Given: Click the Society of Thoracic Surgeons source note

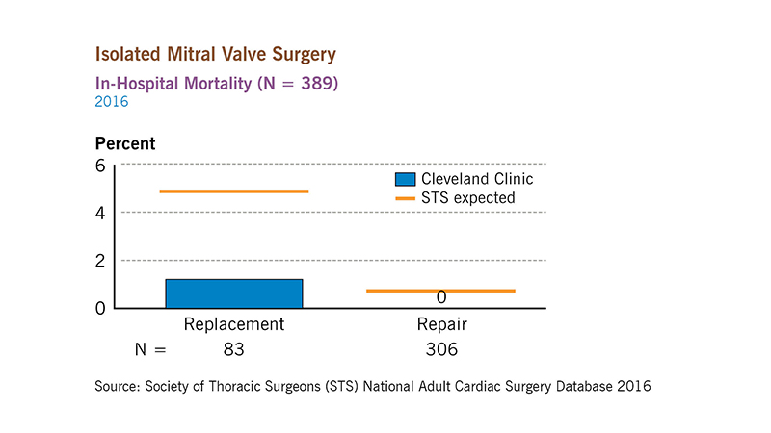Looking at the screenshot, I should (373, 386).
